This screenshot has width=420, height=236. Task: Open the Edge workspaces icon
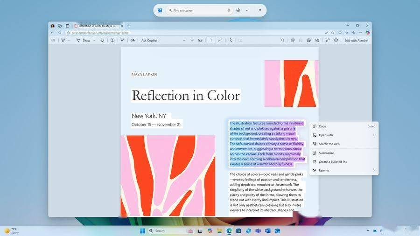[x=60, y=26]
